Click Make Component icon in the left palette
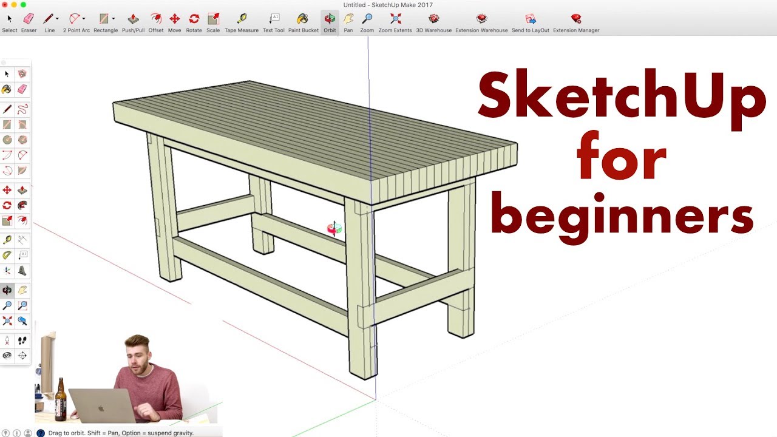This screenshot has height=437, width=777. [x=22, y=74]
